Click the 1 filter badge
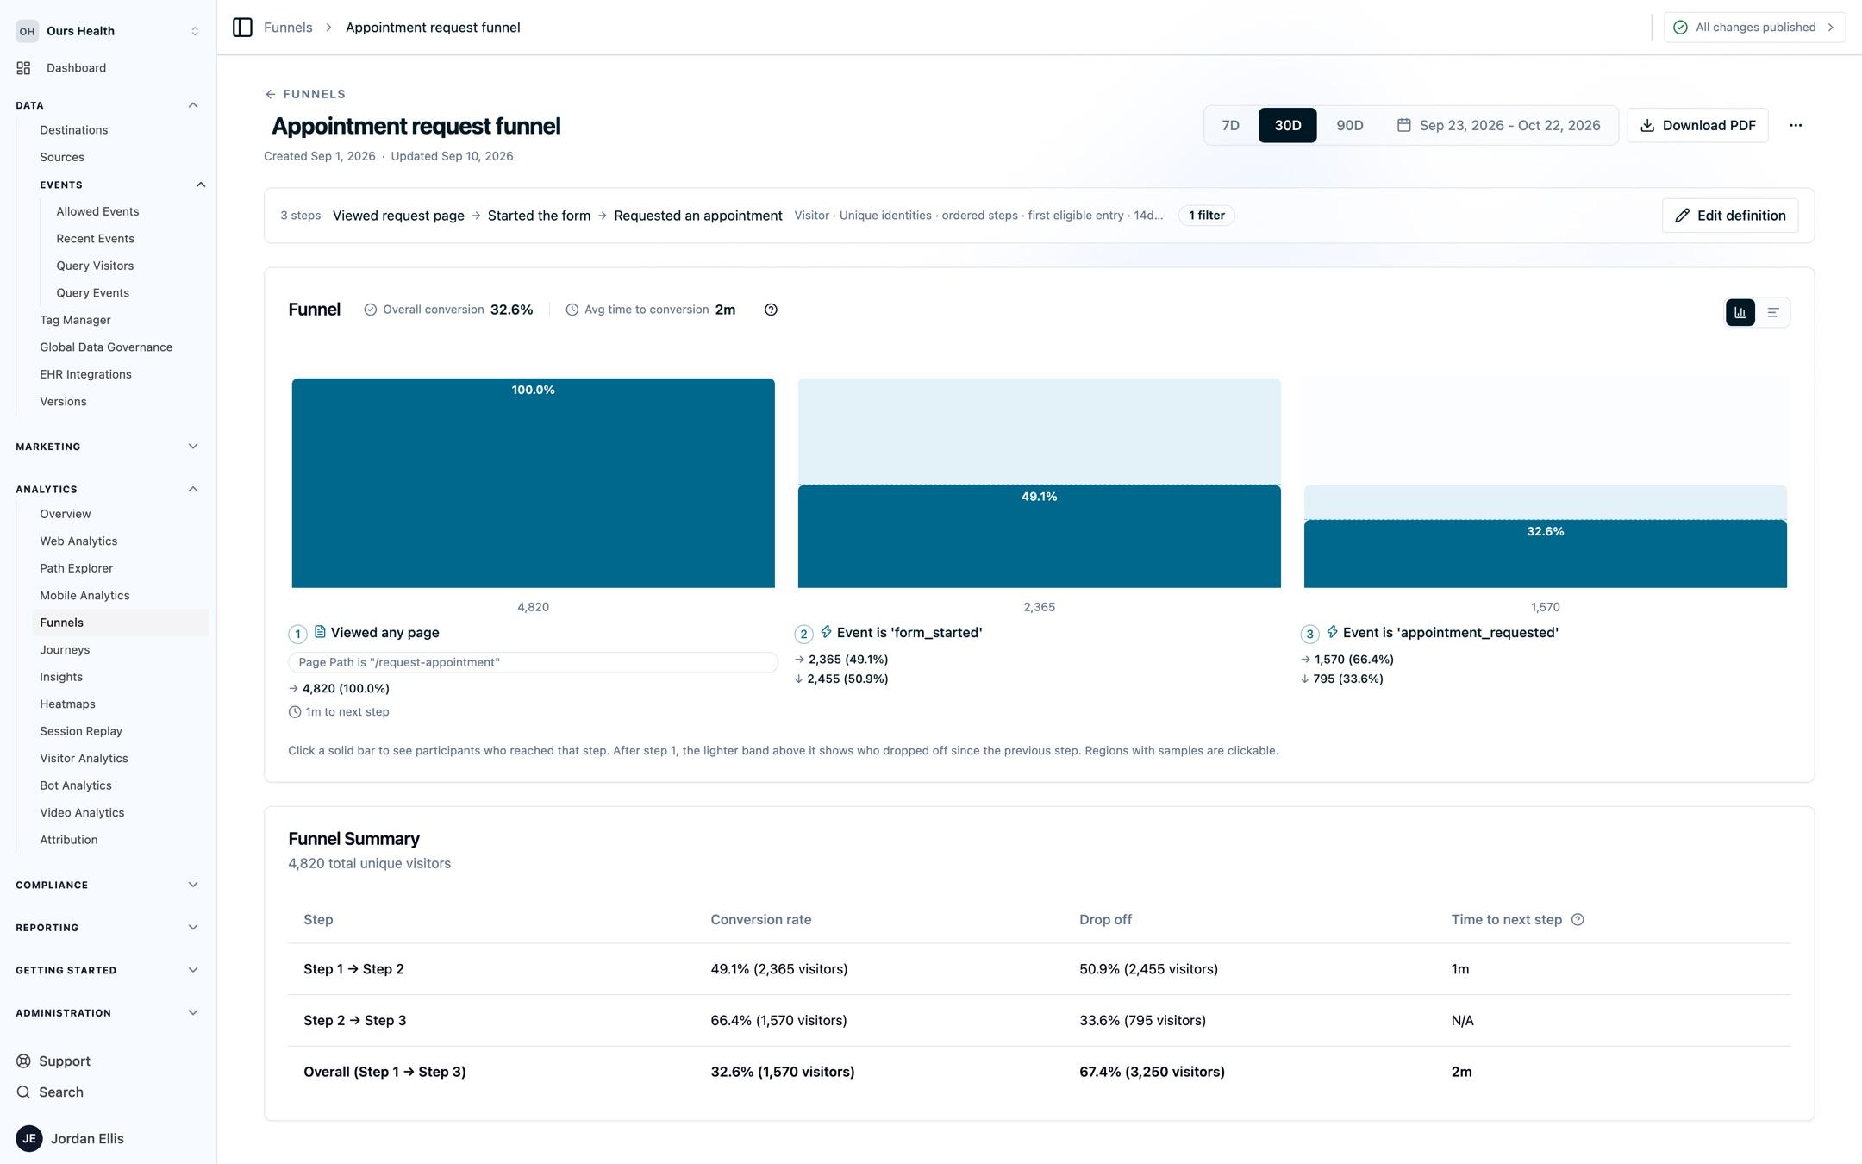 click(1206, 216)
